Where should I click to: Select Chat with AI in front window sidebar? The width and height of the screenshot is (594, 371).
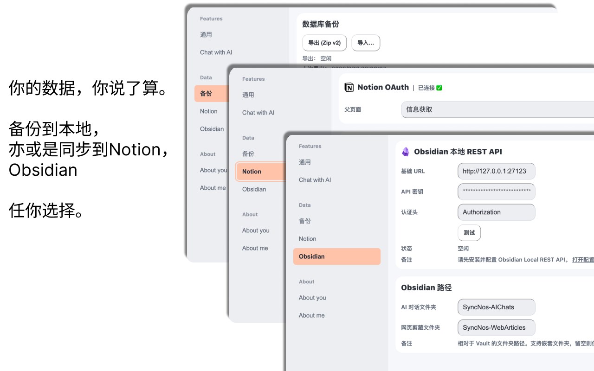point(315,180)
